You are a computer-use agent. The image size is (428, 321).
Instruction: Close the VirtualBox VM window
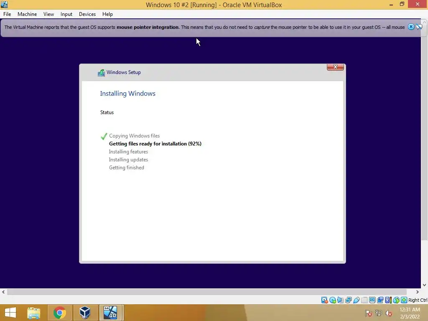tap(418, 4)
